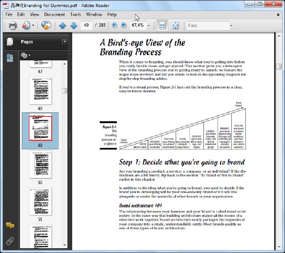Open the Find options dropdown arrow

tap(231, 26)
